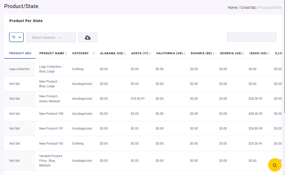
Task: Click the cloud download export icon
Action: click(88, 37)
